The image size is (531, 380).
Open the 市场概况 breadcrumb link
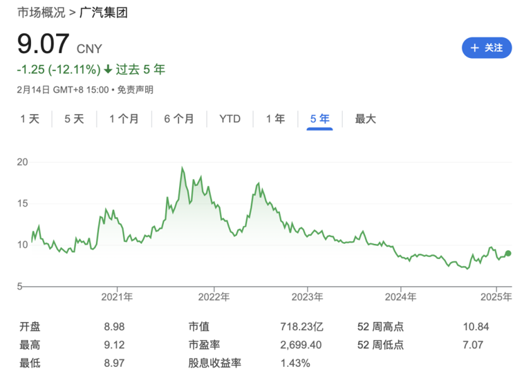click(41, 12)
